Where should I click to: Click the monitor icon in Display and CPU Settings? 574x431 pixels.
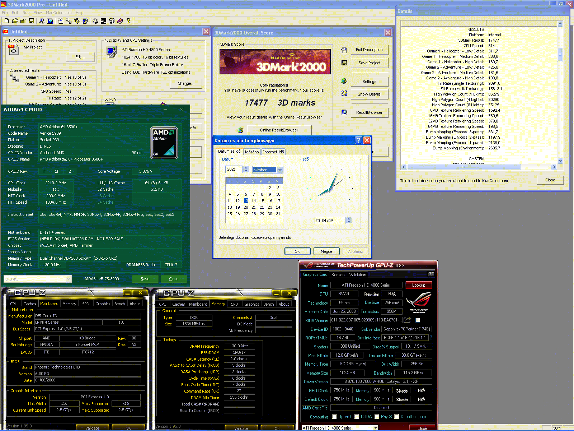112,52
